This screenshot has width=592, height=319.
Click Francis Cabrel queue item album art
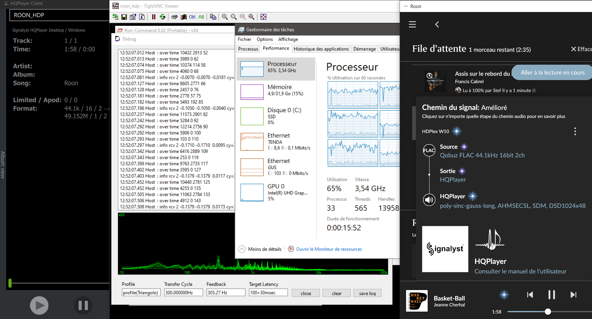click(x=435, y=81)
